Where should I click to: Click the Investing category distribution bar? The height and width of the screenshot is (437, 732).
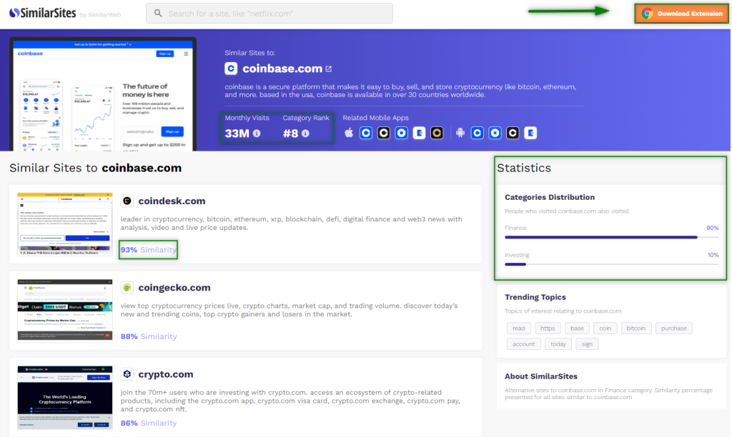611,264
